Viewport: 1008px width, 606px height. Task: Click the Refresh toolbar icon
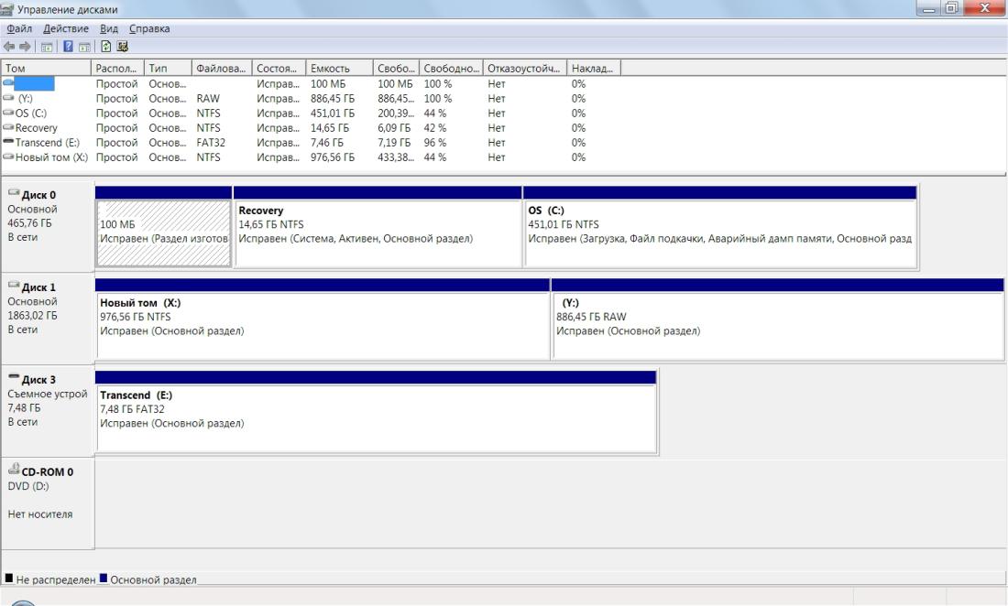click(106, 46)
